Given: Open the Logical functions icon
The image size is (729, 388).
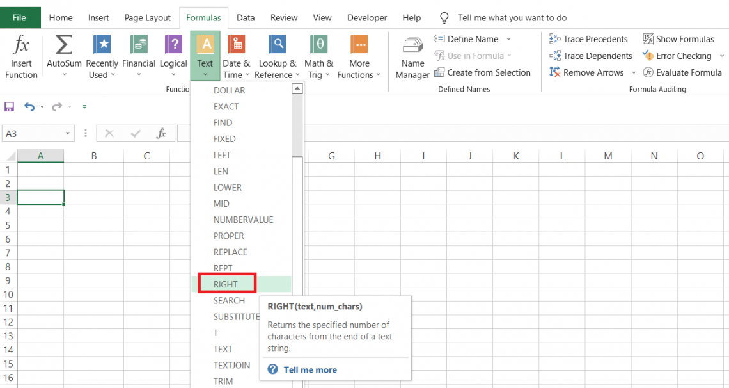Looking at the screenshot, I should tap(173, 45).
